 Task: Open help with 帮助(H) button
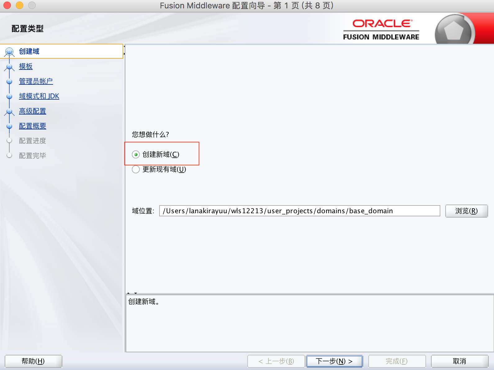click(33, 361)
